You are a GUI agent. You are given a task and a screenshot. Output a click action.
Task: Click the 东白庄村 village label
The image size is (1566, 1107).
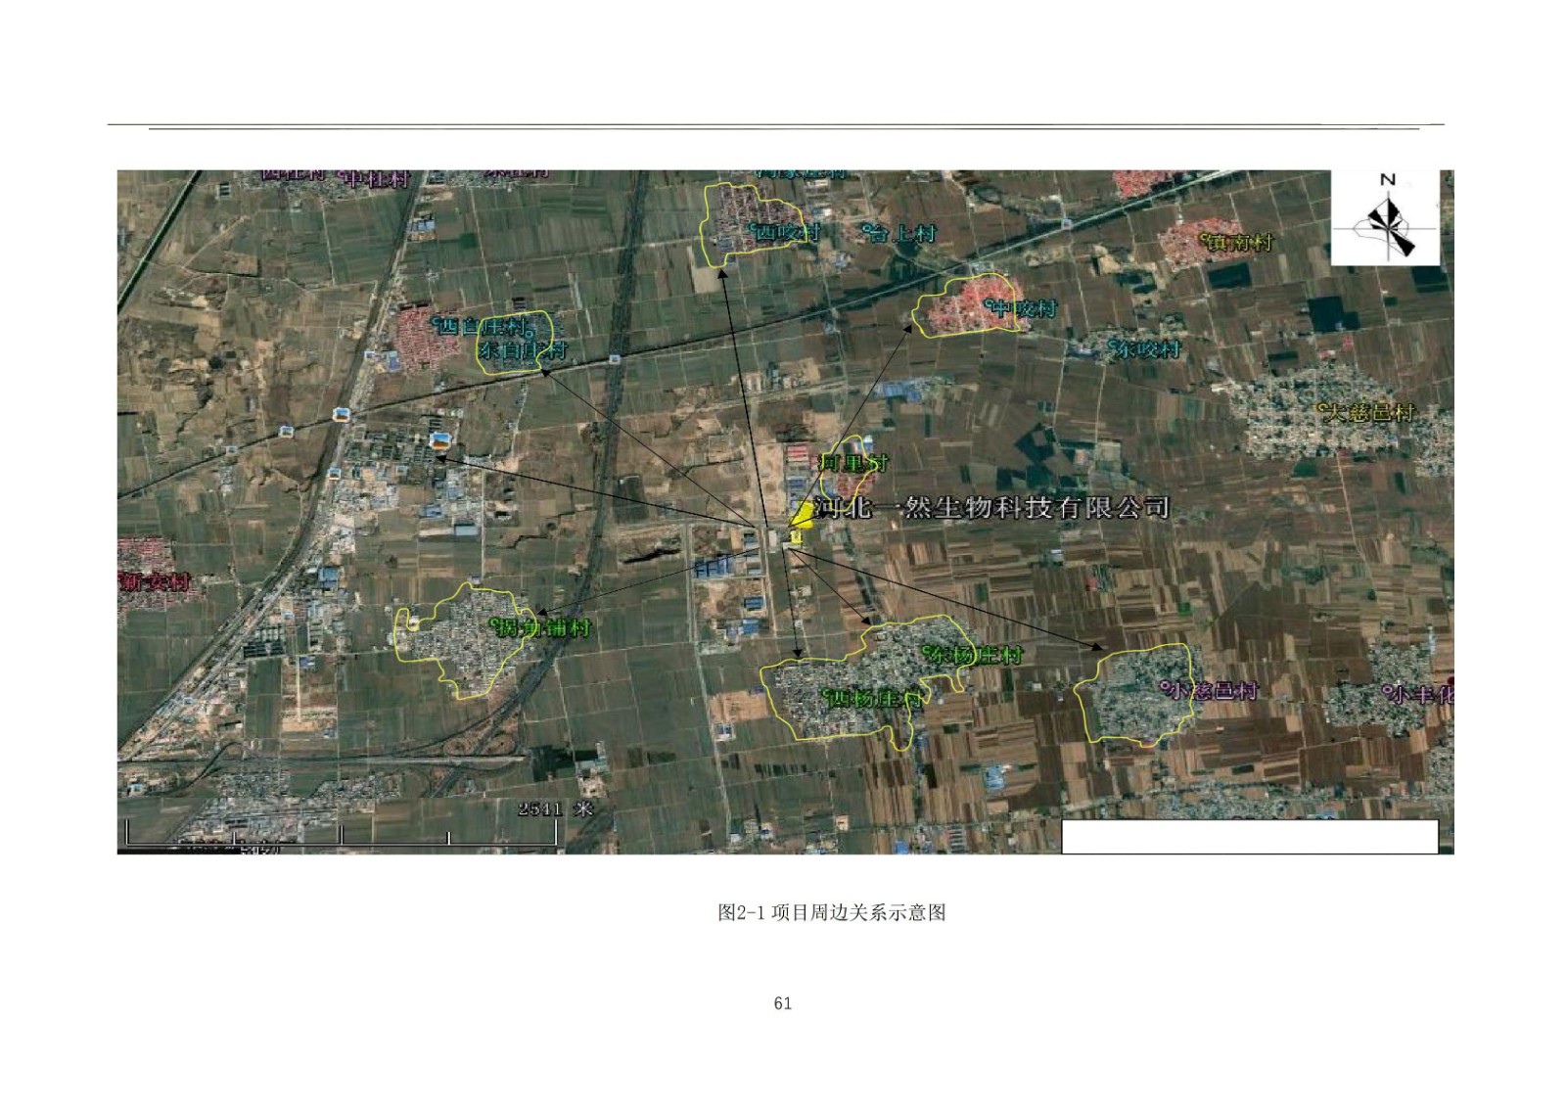click(x=522, y=350)
